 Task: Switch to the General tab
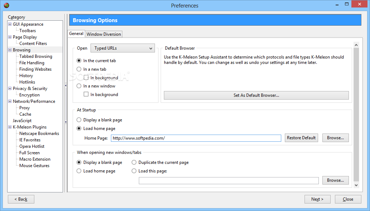coord(76,34)
